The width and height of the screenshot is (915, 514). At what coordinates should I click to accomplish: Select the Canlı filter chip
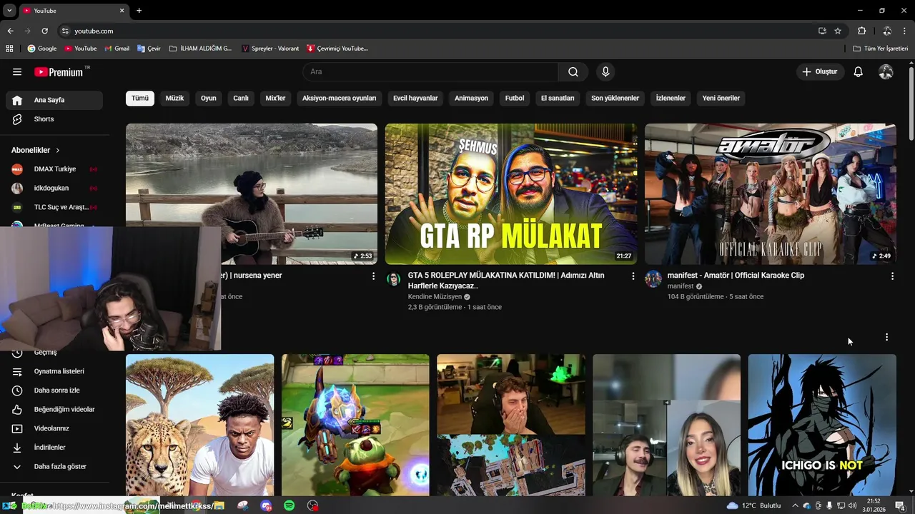coord(241,98)
